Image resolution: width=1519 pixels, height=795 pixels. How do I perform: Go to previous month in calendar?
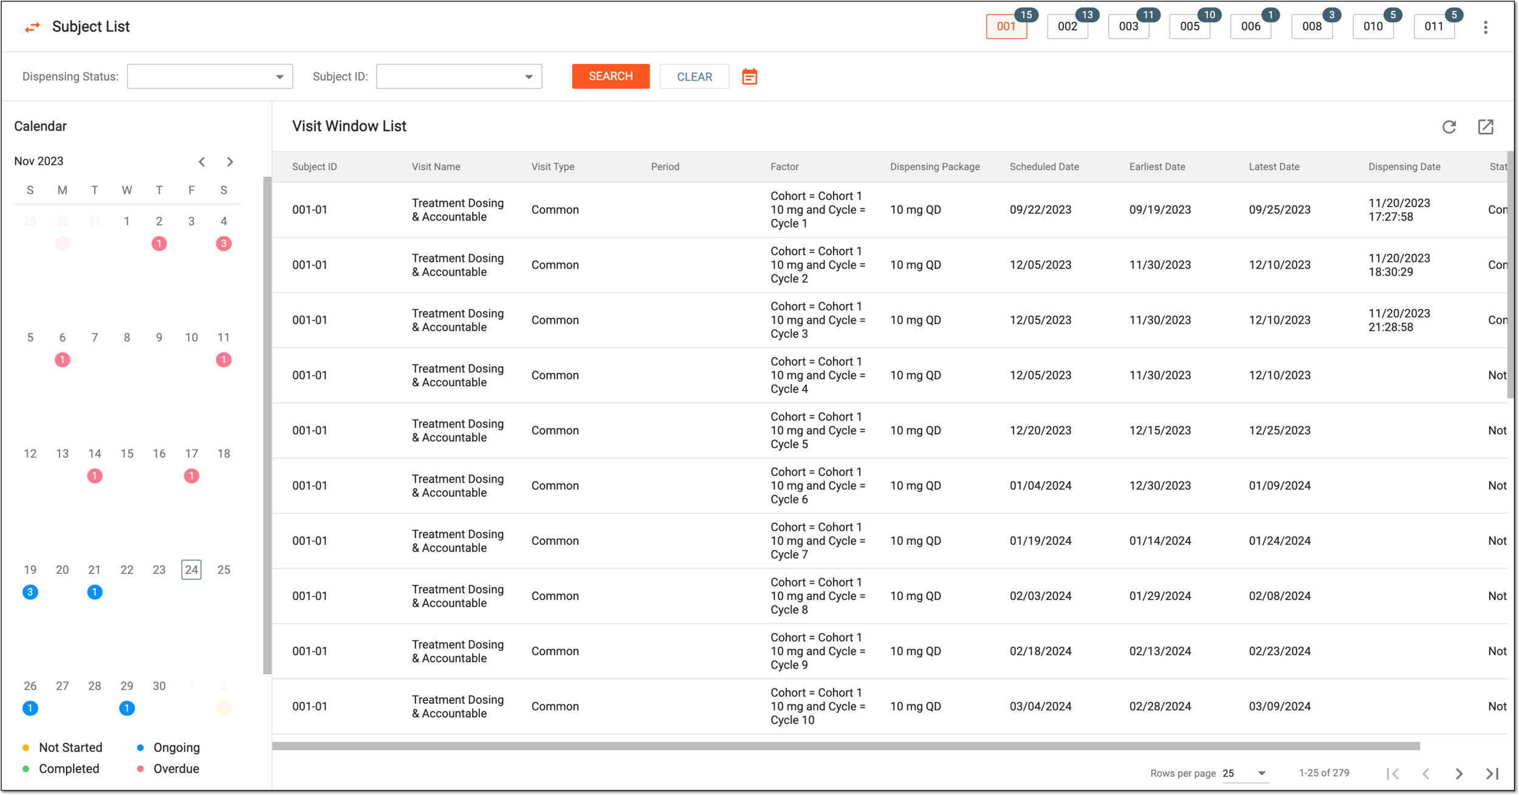tap(202, 162)
